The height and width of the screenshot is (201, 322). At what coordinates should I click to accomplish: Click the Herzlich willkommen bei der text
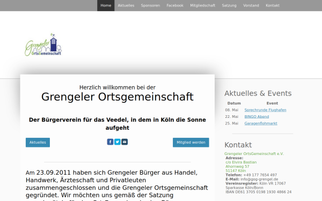tap(117, 87)
